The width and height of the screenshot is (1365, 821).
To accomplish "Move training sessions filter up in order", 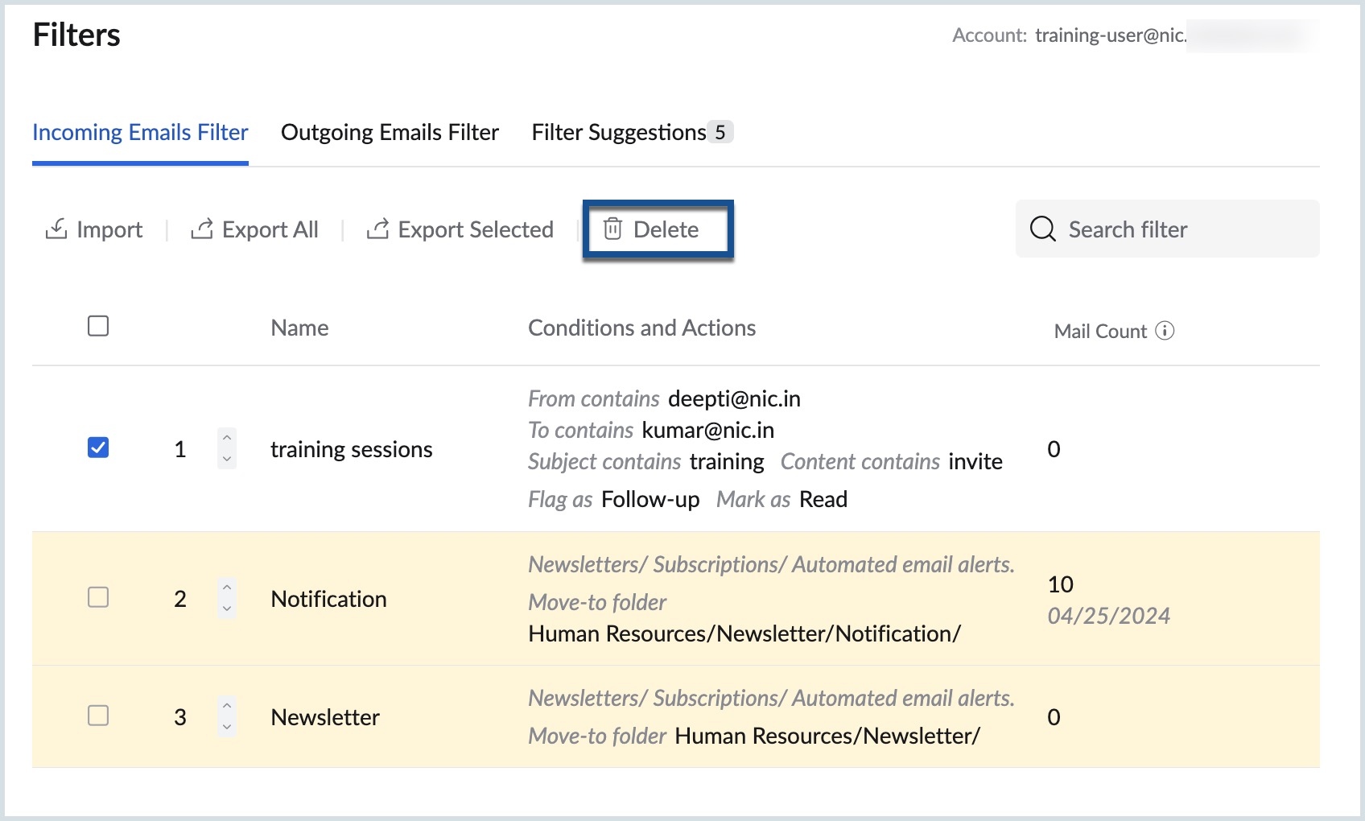I will tap(227, 439).
